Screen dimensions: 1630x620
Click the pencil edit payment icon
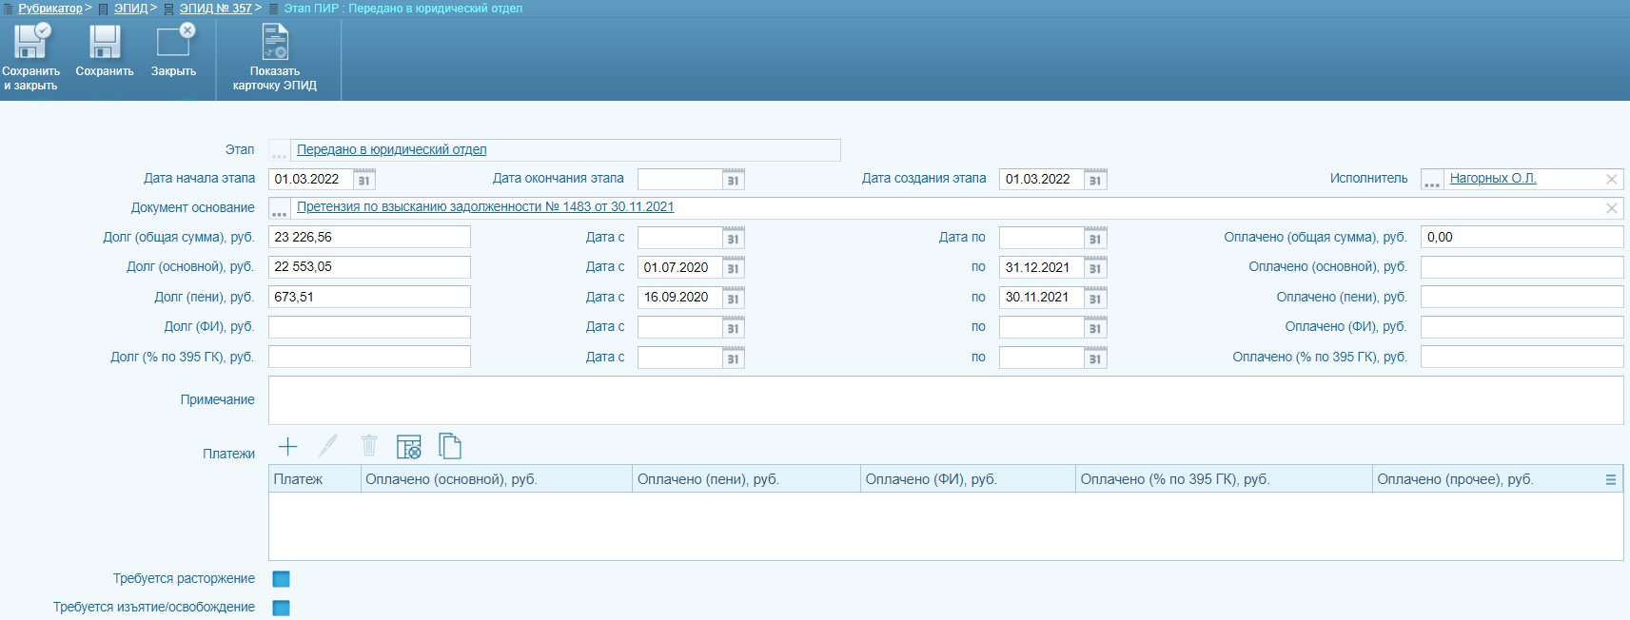click(328, 446)
